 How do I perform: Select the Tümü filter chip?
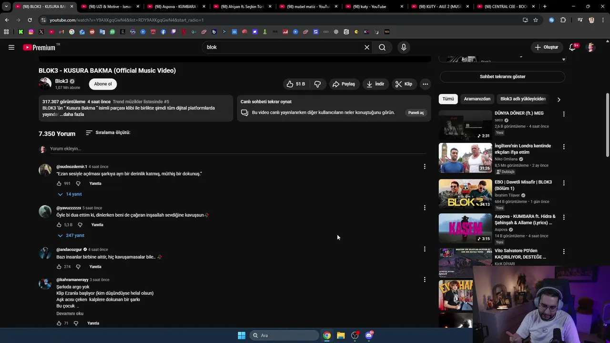click(x=448, y=99)
